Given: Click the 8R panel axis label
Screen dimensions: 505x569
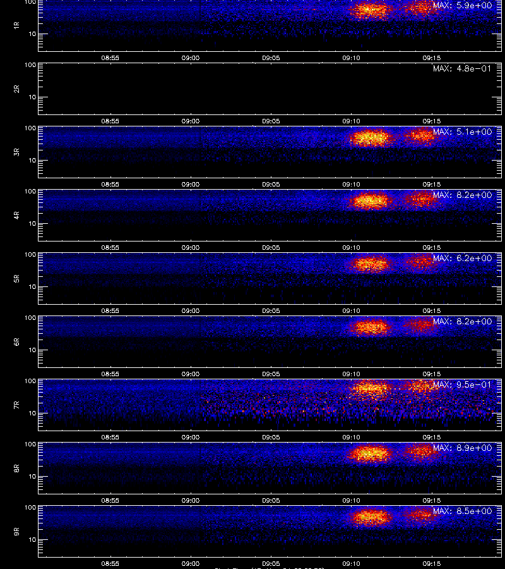Looking at the screenshot, I should tap(16, 468).
